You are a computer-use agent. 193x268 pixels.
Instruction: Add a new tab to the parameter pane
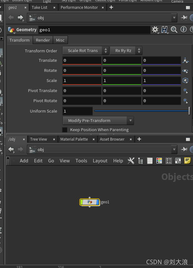pos(111,7)
